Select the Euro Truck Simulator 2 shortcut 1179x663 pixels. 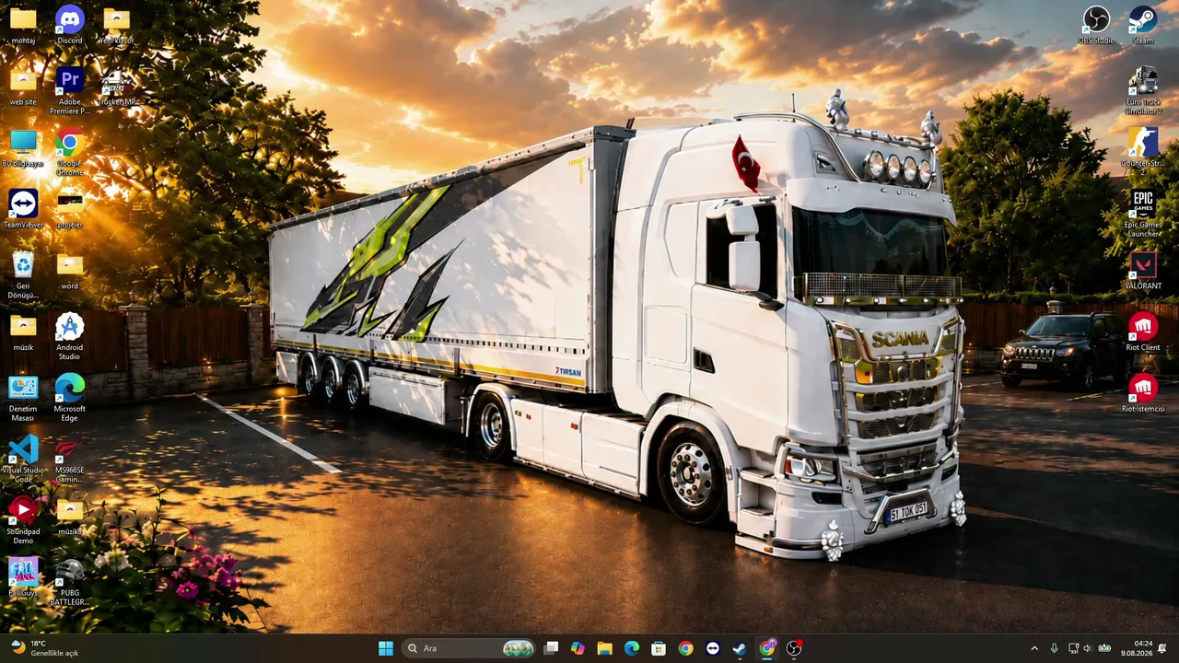point(1143,91)
